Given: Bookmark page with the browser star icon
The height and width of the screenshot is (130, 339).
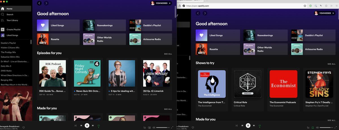Looking at the screenshot, I should pos(305,6).
